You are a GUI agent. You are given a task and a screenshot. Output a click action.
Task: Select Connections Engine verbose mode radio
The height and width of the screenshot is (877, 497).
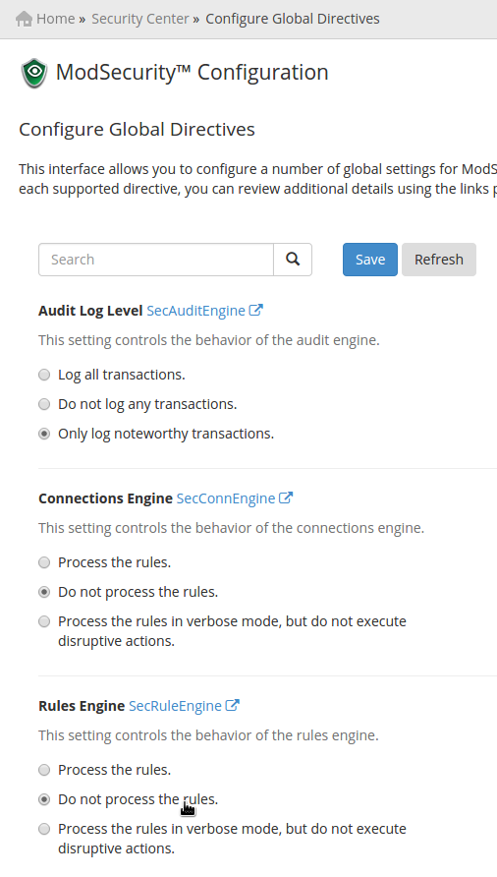coord(44,622)
